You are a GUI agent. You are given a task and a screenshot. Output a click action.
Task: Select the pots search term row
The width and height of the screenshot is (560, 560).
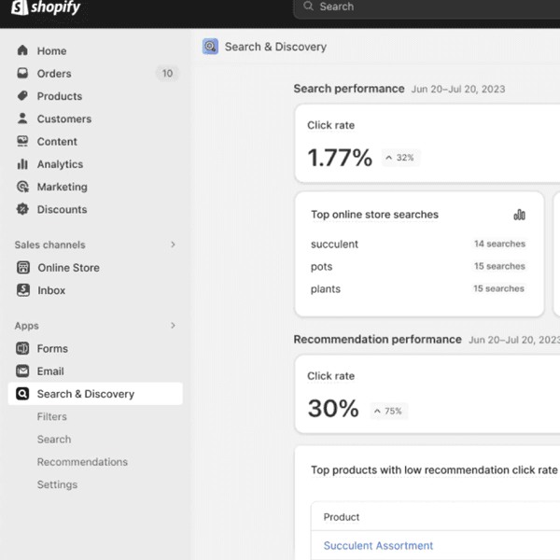(418, 266)
